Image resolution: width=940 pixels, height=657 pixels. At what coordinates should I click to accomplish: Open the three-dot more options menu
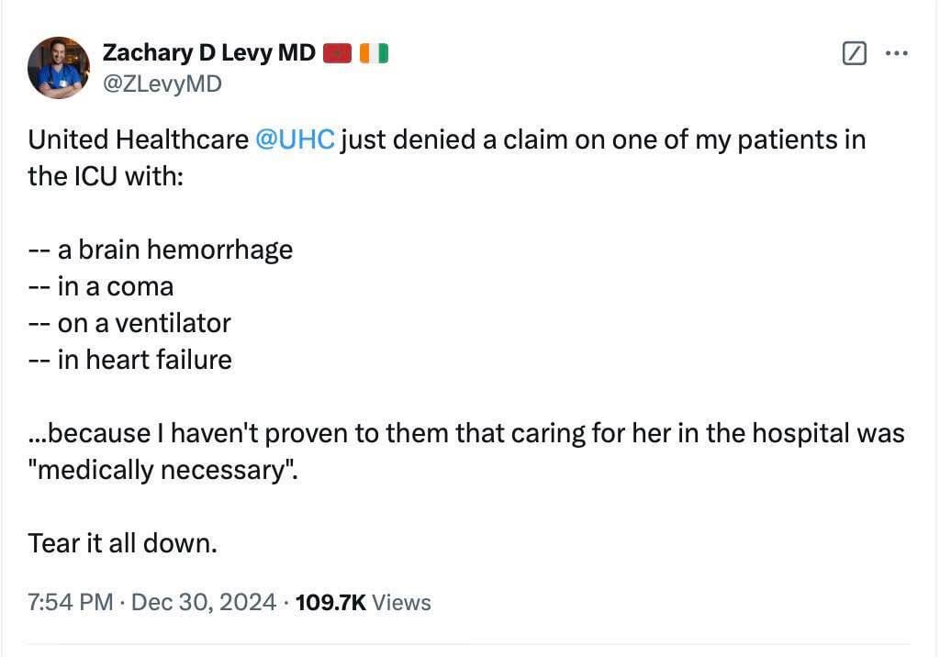896,54
